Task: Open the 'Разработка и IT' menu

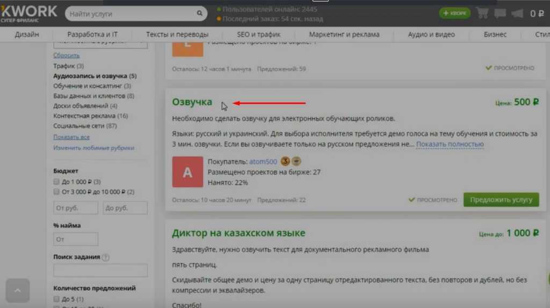Action: point(92,34)
